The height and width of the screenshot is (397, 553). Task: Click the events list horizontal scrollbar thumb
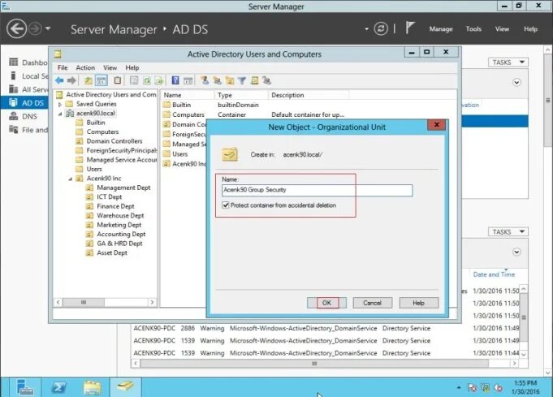tap(314, 364)
